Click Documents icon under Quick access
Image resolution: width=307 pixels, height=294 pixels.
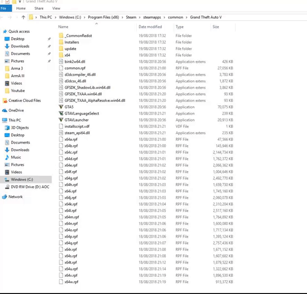point(7,53)
